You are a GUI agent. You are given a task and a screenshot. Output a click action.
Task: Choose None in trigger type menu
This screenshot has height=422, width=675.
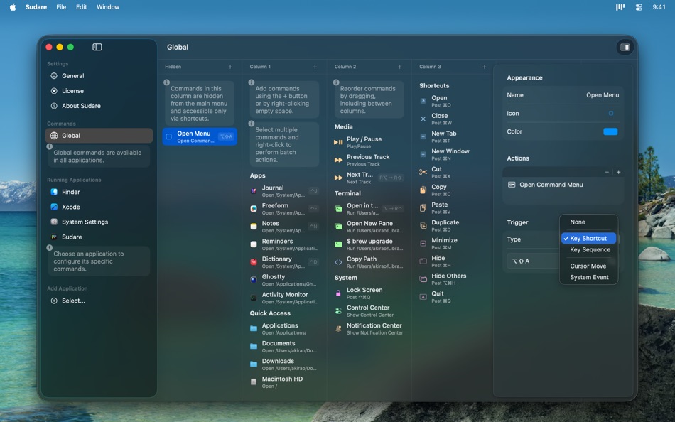pyautogui.click(x=588, y=222)
